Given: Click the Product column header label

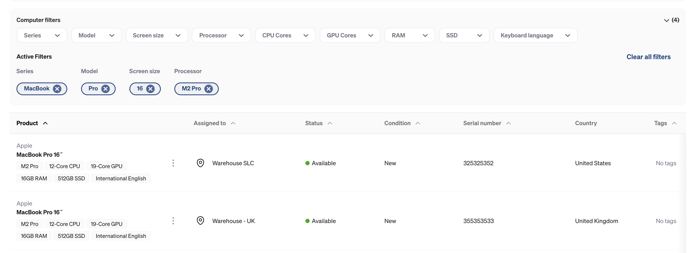Looking at the screenshot, I should [x=27, y=123].
